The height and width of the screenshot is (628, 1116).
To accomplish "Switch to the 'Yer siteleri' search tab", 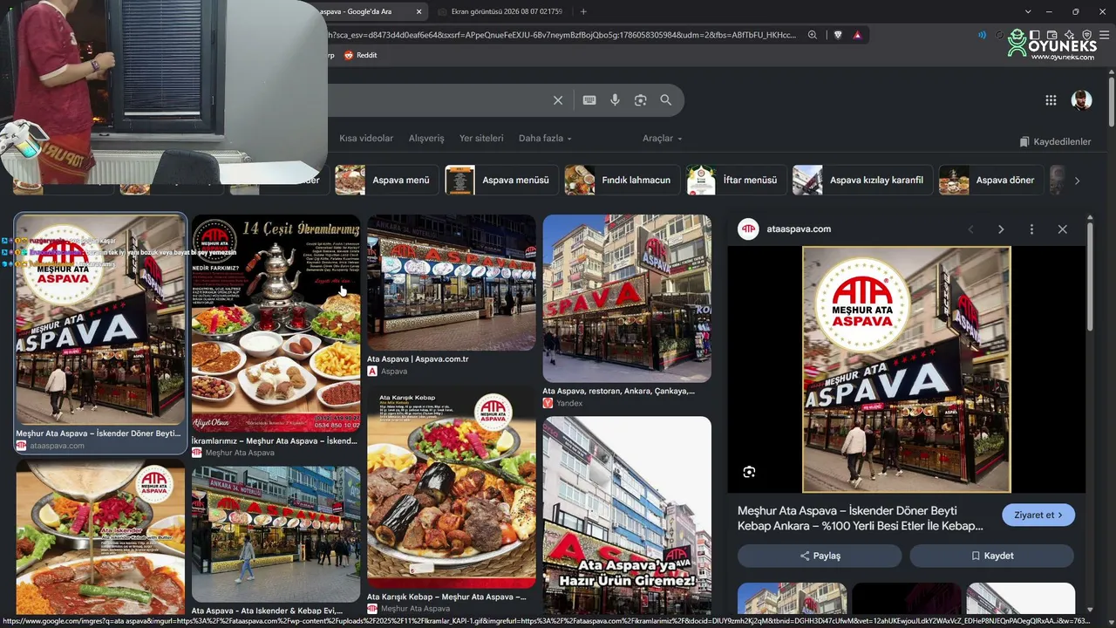I will click(x=481, y=139).
